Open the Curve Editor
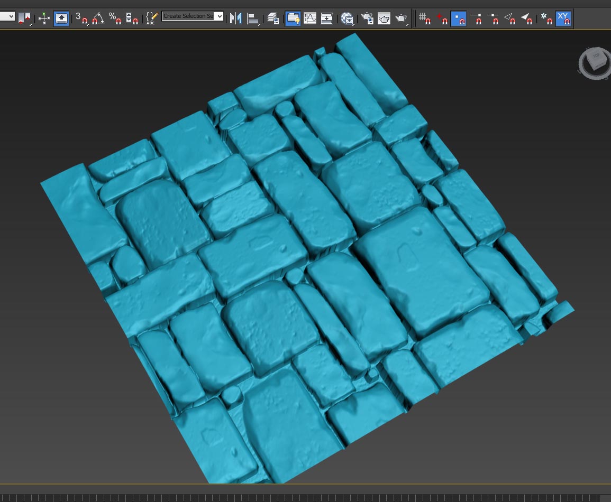 point(310,18)
